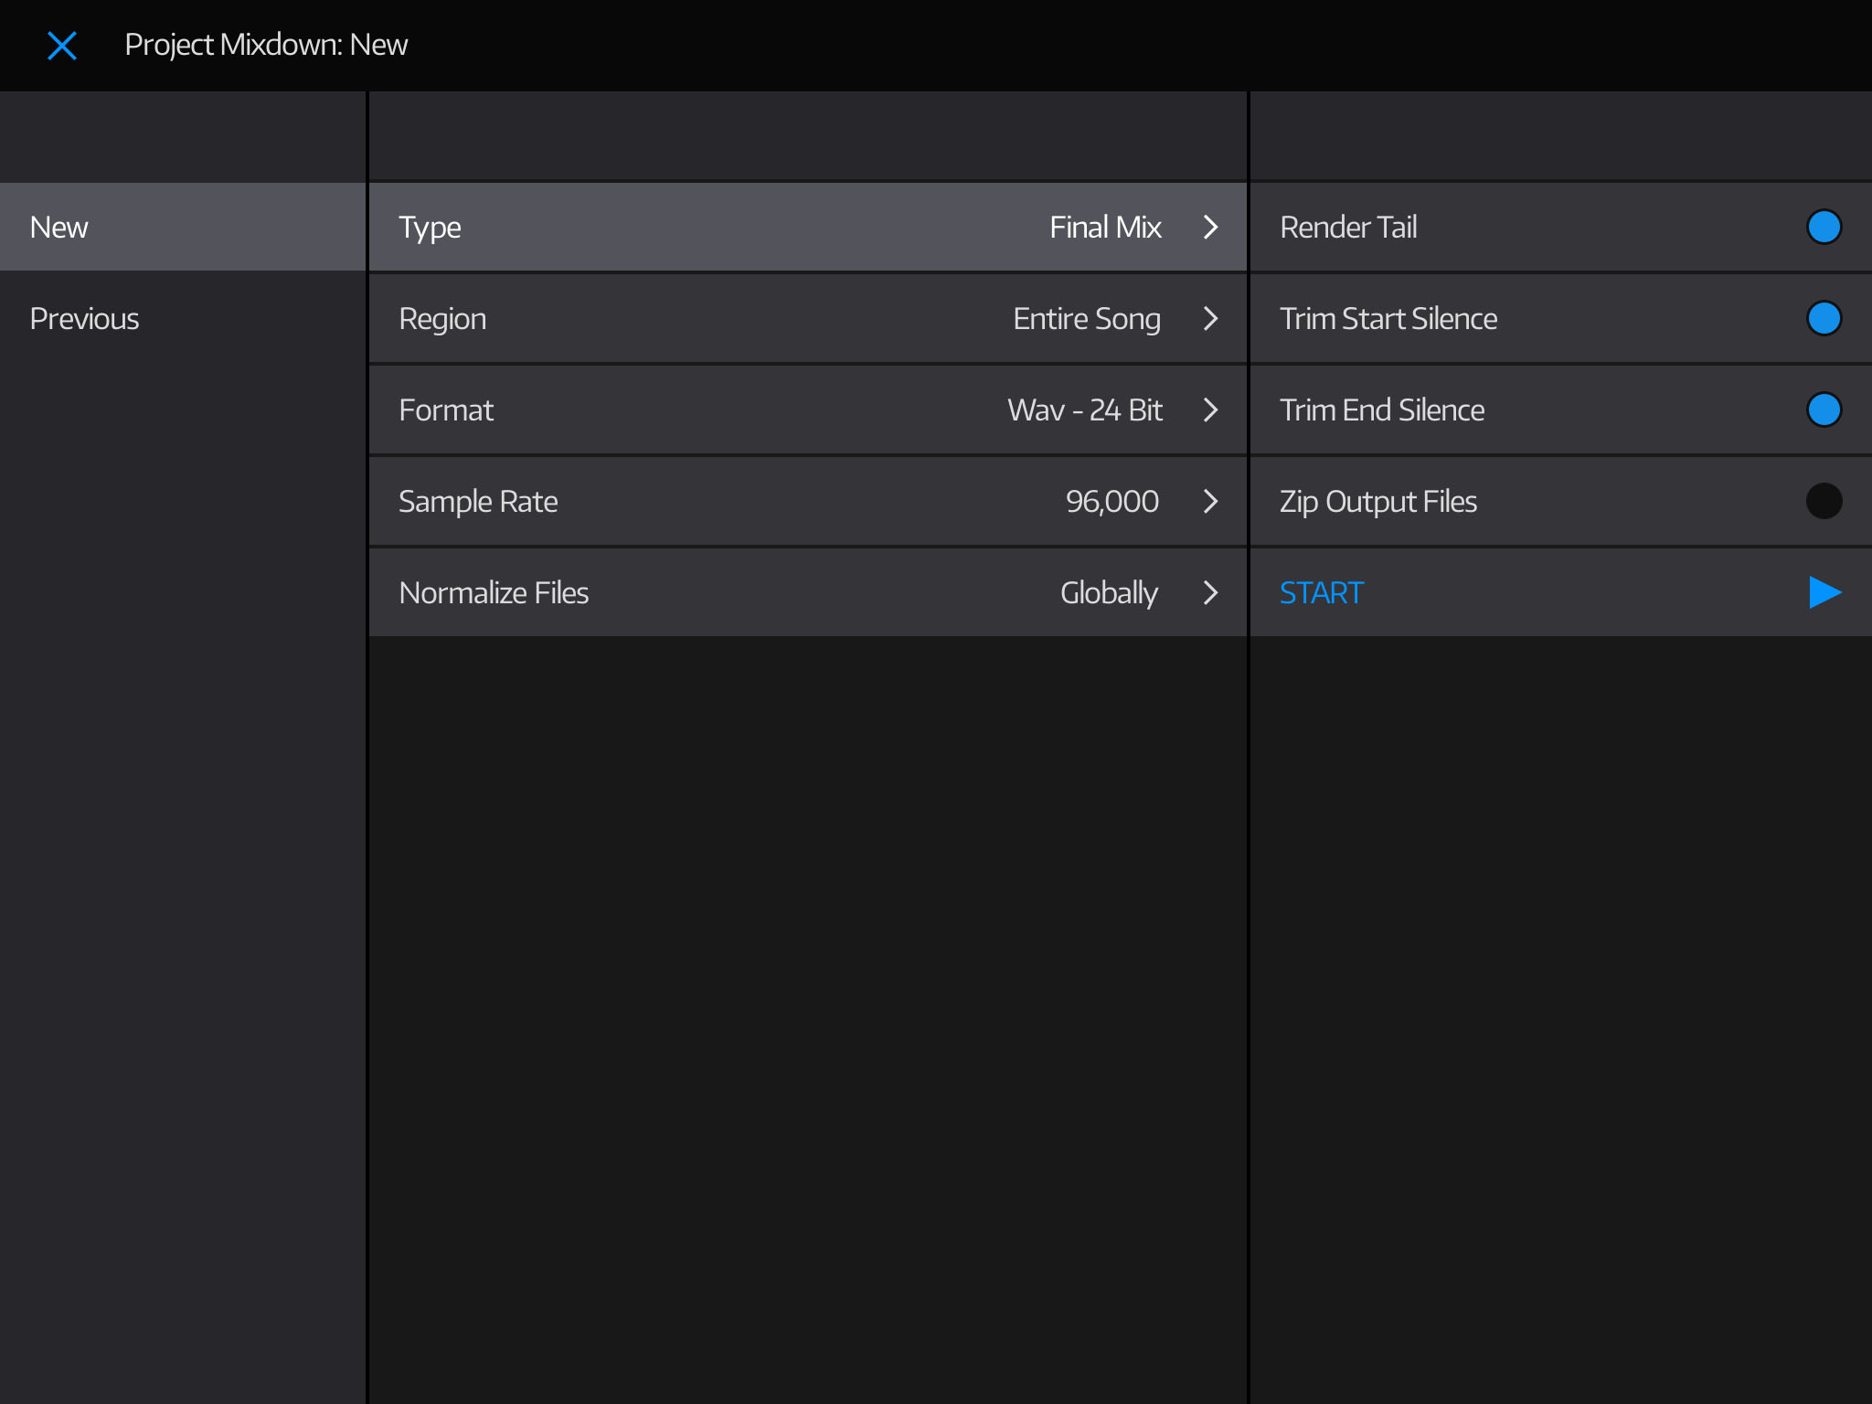Image resolution: width=1872 pixels, height=1404 pixels.
Task: Toggle the Render Tail option off
Action: [1824, 227]
